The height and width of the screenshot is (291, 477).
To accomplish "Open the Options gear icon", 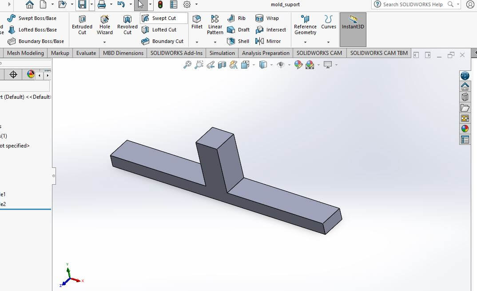I will [x=187, y=4].
